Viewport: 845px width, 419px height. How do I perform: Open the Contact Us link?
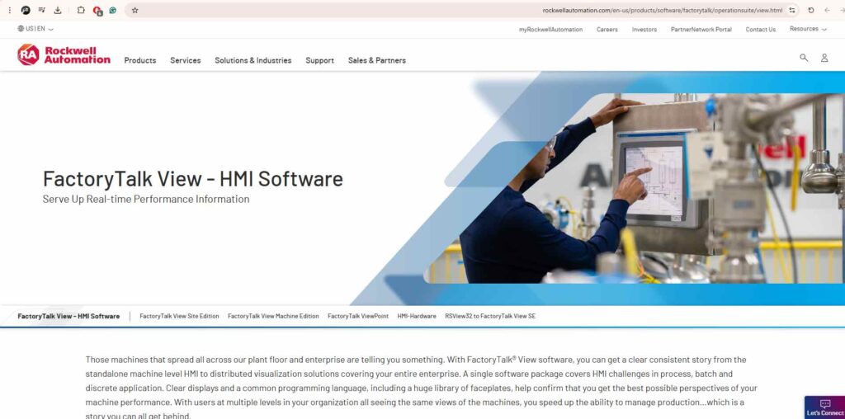[x=760, y=30]
